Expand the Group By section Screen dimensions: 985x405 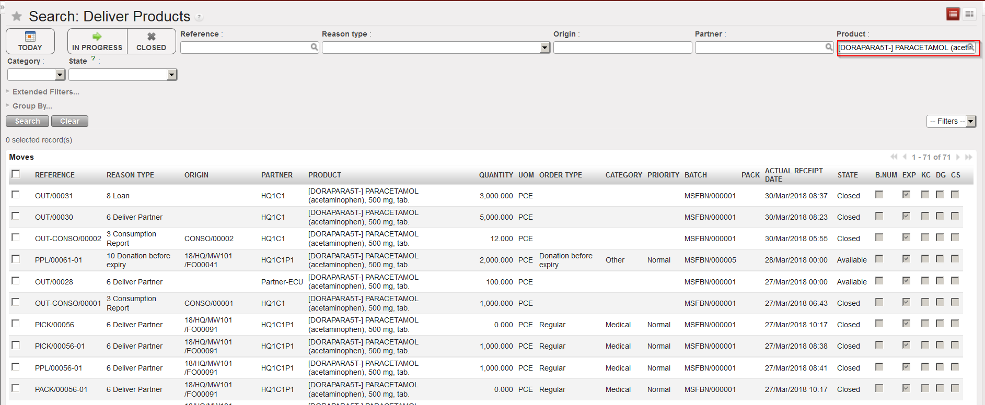click(32, 106)
